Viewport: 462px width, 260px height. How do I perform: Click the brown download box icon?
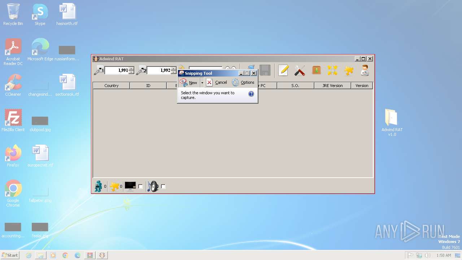(x=317, y=70)
